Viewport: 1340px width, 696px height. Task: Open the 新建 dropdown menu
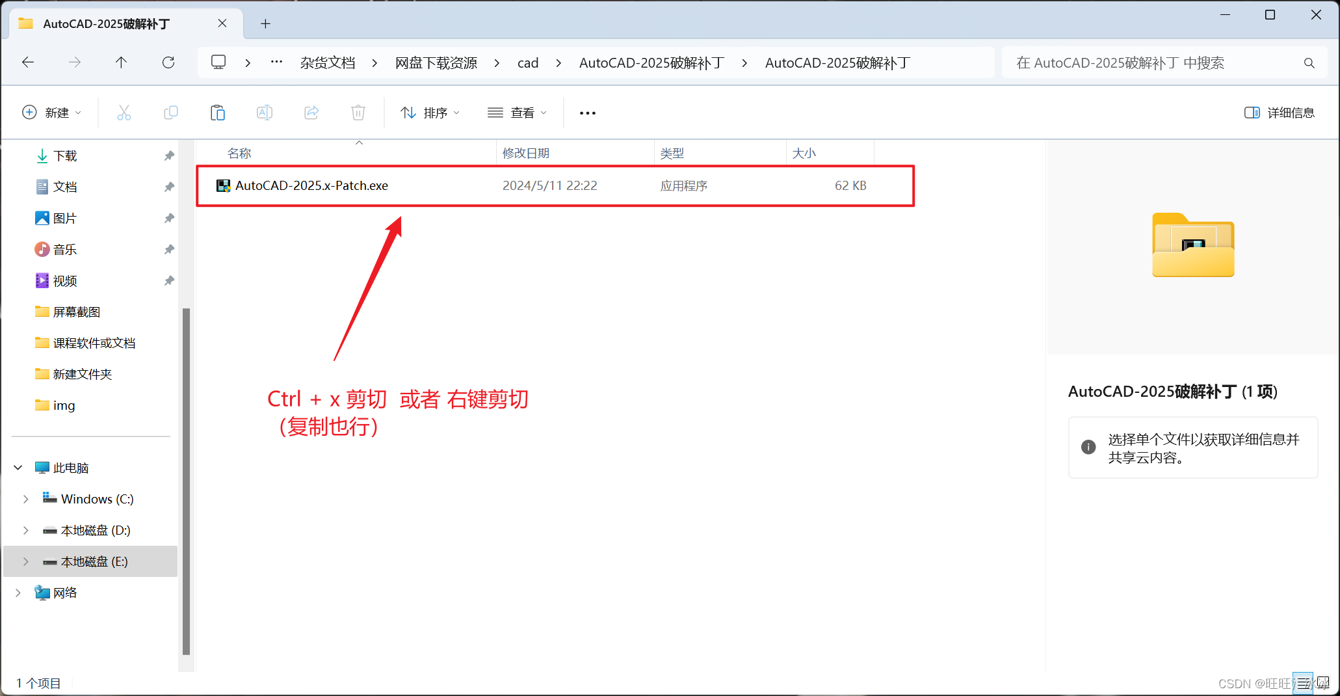point(52,113)
